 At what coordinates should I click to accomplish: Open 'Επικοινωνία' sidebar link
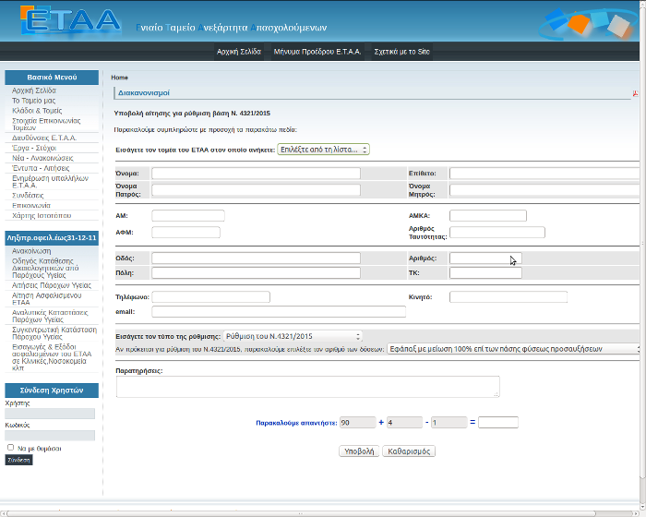pyautogui.click(x=30, y=205)
